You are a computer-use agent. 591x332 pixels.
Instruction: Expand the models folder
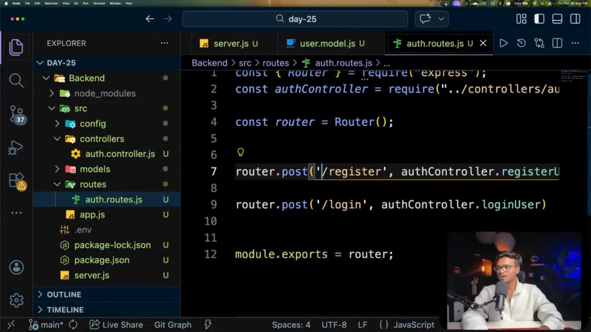[57, 169]
